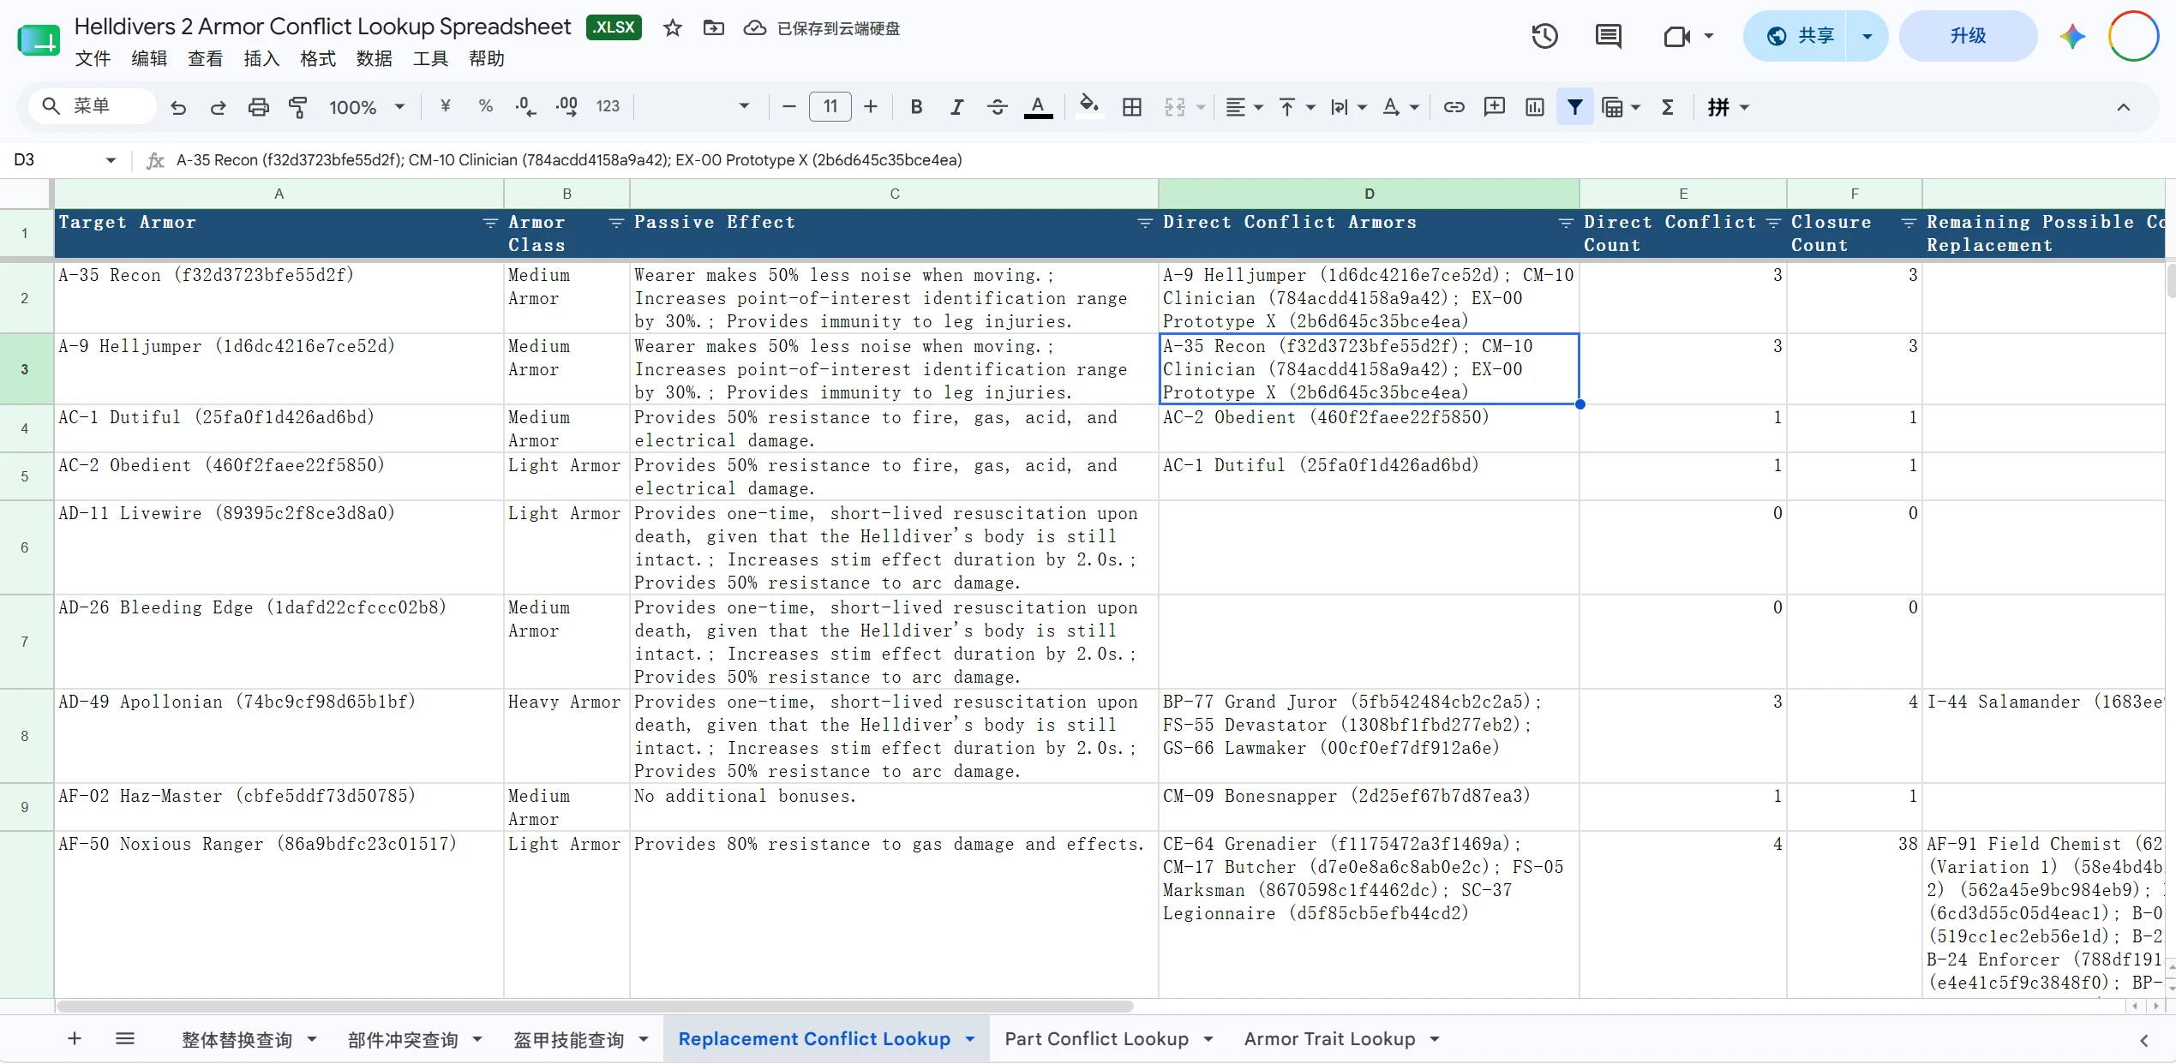Search menus via 菜单 box
This screenshot has width=2176, height=1064.
pos(93,106)
